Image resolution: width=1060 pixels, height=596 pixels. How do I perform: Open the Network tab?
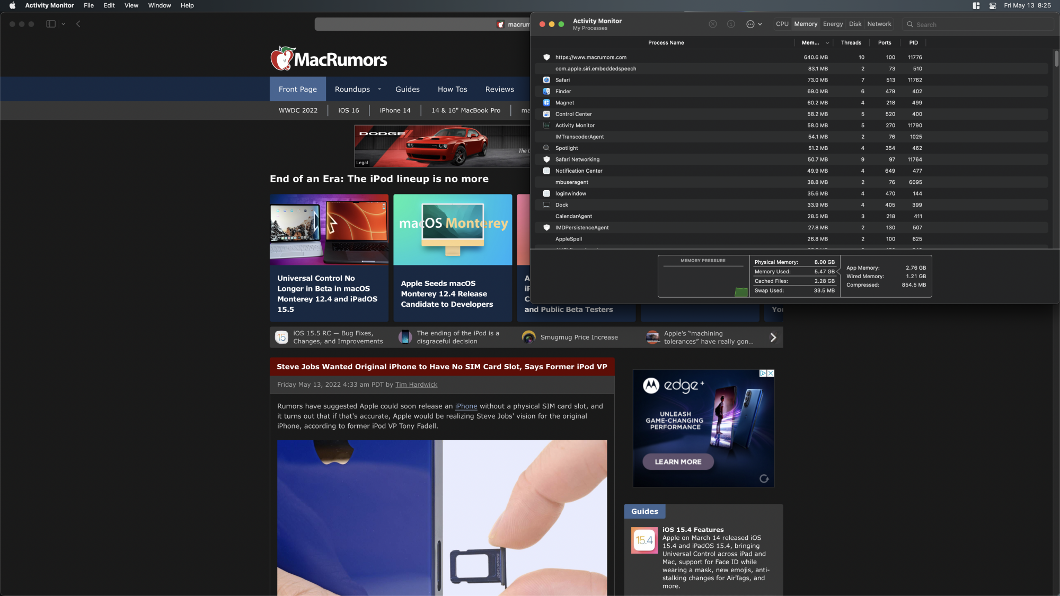pos(879,24)
